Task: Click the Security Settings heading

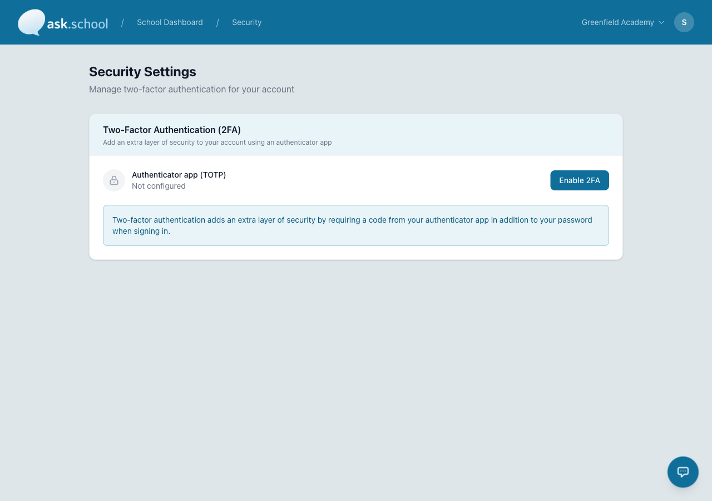Action: [x=142, y=72]
